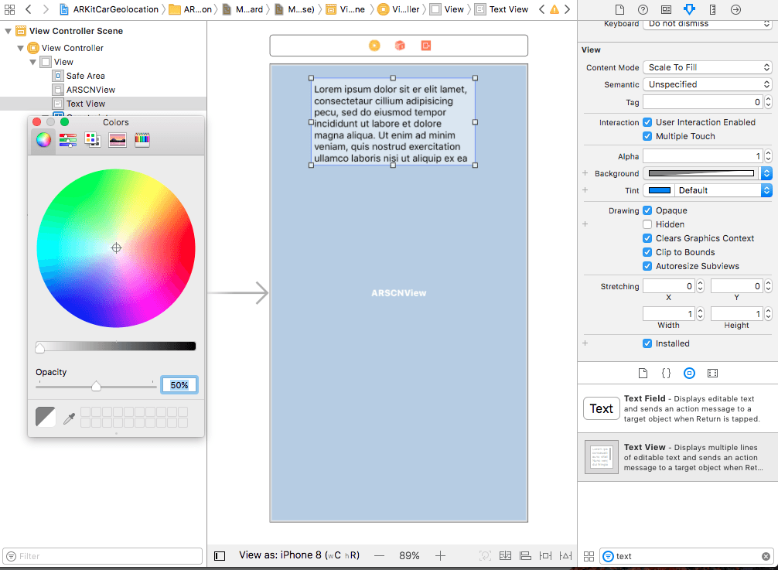Disable User Interaction Enabled checkbox
The image size is (778, 570).
click(648, 122)
